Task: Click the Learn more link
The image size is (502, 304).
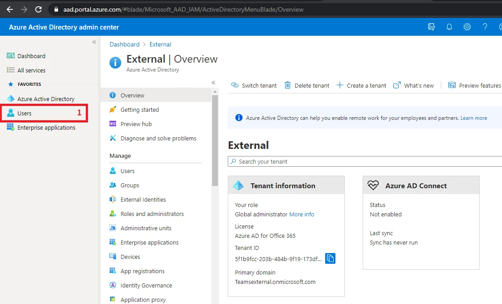Action: pyautogui.click(x=474, y=118)
